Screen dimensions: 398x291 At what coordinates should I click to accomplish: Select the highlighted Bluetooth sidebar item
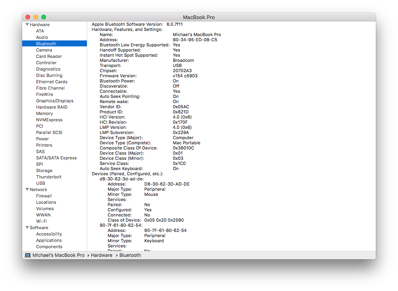pos(55,44)
